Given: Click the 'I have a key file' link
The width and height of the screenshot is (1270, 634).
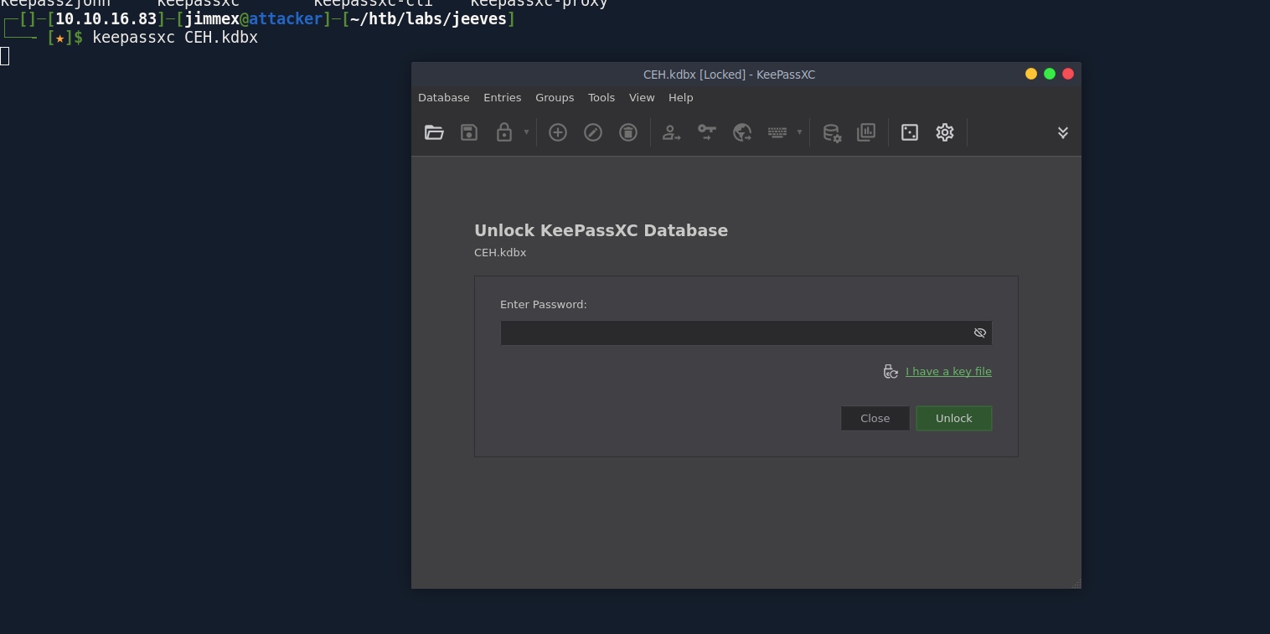Looking at the screenshot, I should (x=948, y=372).
